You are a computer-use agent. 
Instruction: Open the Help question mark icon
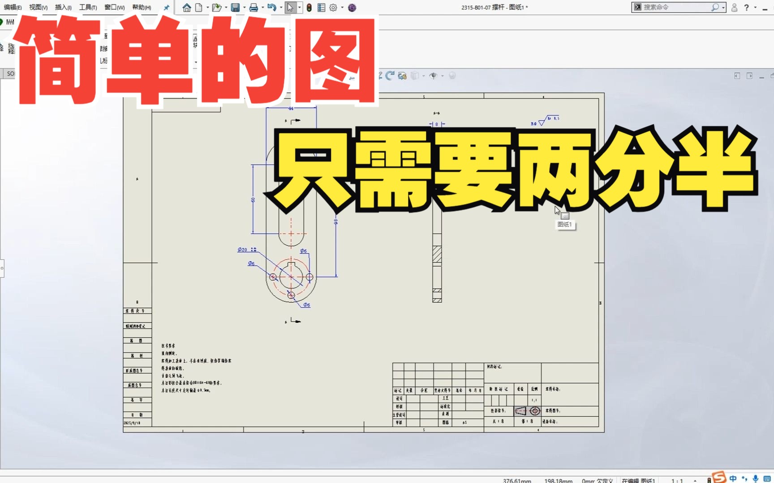[746, 8]
